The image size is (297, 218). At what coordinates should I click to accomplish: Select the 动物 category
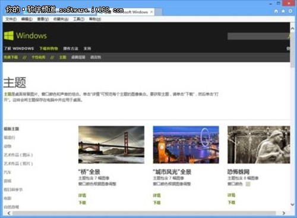tap(8, 146)
